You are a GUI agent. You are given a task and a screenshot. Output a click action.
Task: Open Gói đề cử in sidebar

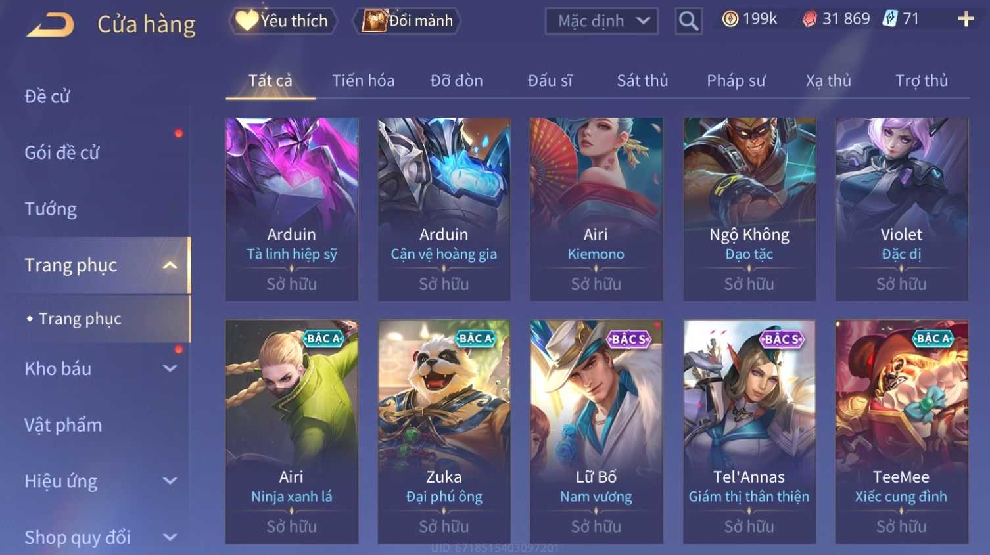(x=62, y=152)
